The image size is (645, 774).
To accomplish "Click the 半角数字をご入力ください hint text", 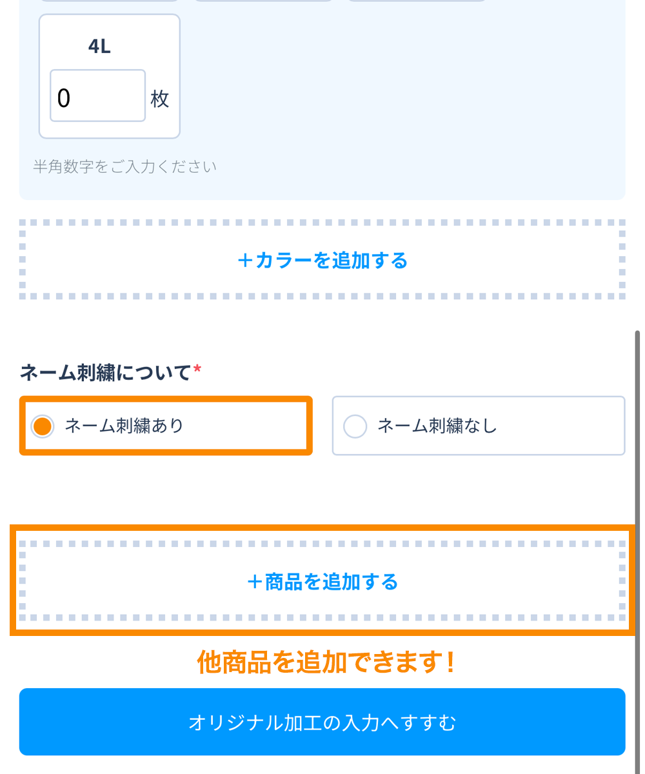I will click(x=124, y=167).
